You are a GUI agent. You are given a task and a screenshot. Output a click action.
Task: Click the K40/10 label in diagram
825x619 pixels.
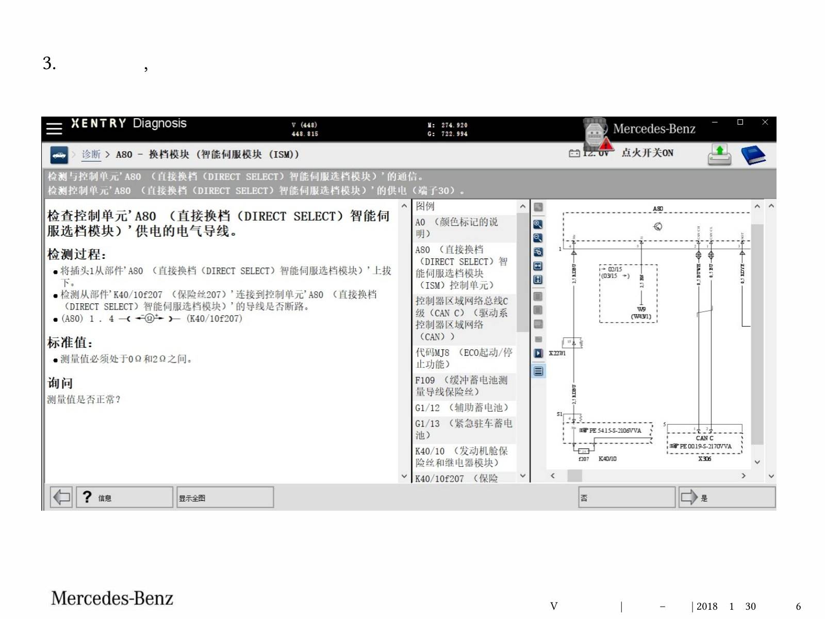pos(607,459)
